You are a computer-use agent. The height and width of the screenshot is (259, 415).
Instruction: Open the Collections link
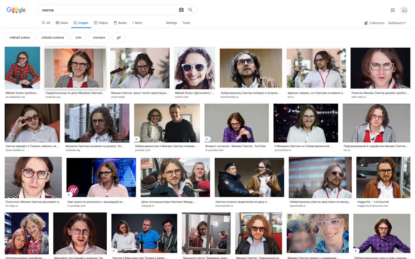click(377, 23)
